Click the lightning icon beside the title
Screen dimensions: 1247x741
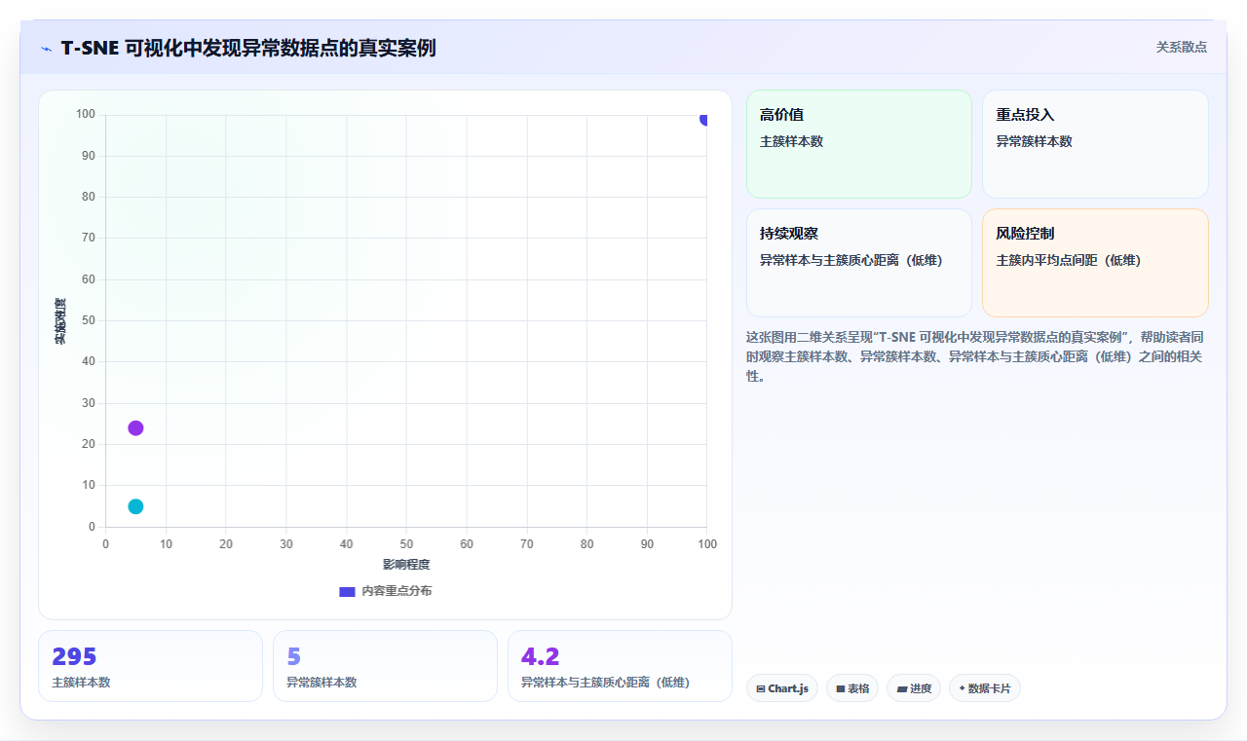coord(47,48)
